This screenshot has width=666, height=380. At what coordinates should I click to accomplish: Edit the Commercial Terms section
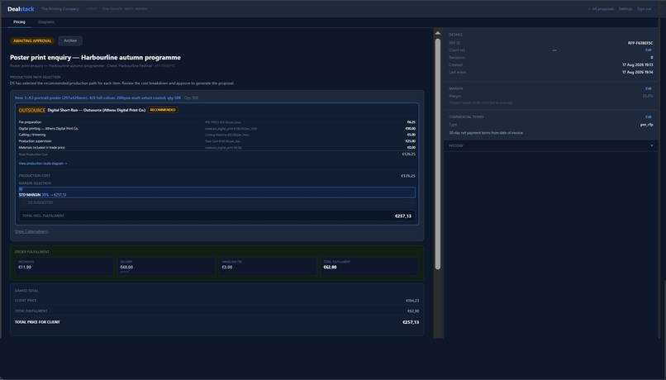pyautogui.click(x=648, y=116)
